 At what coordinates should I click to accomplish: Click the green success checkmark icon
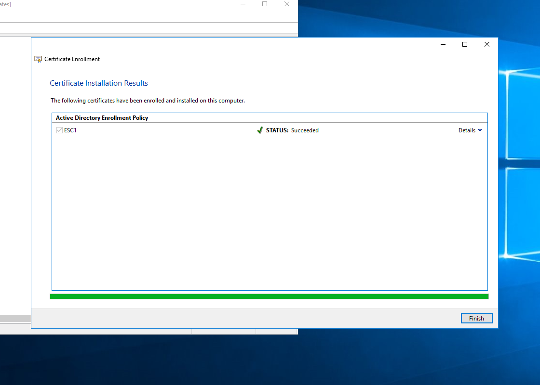coord(260,130)
